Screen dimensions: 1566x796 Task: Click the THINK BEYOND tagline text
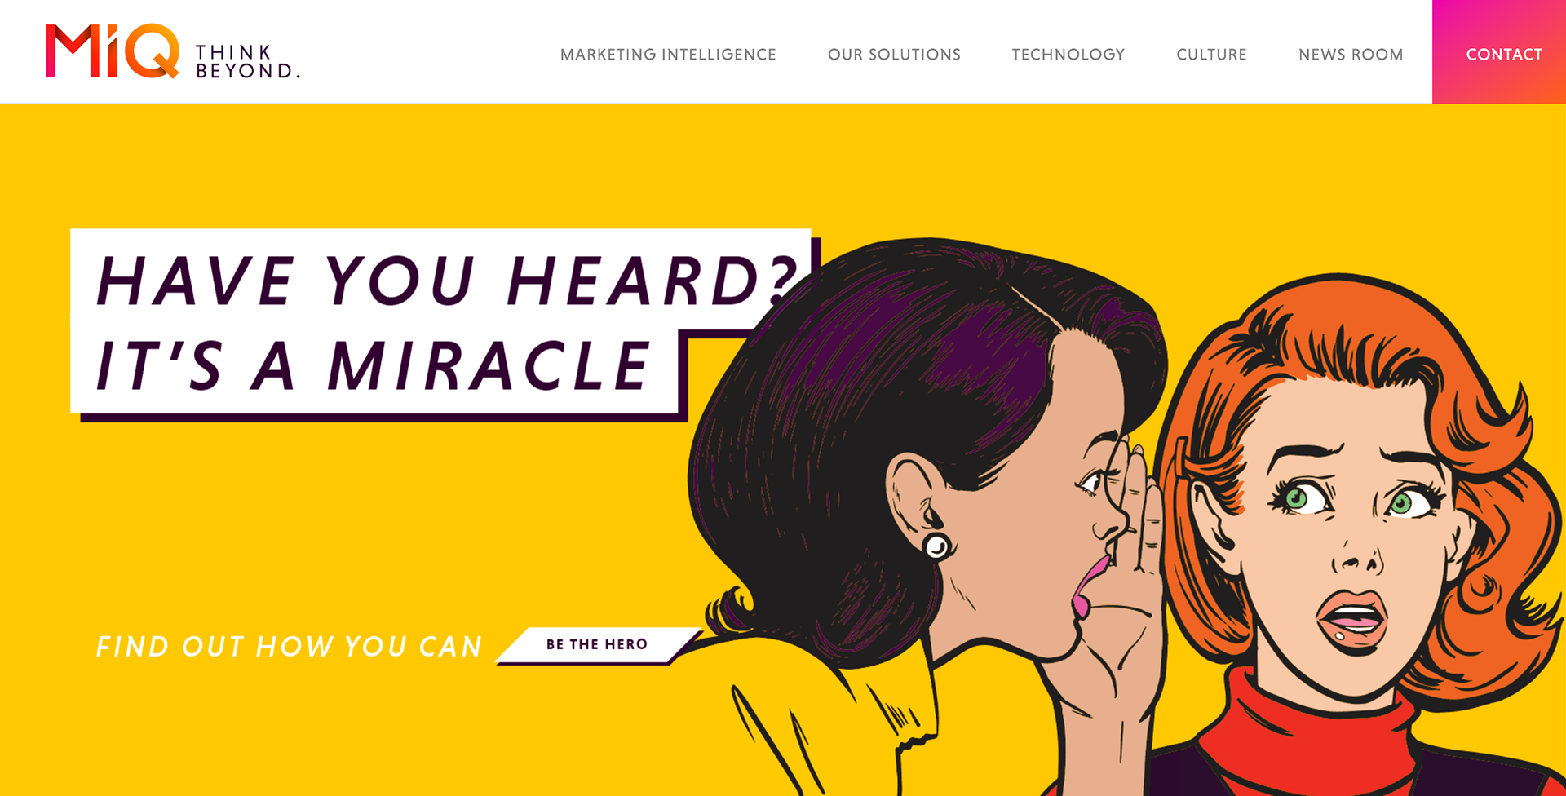point(247,62)
